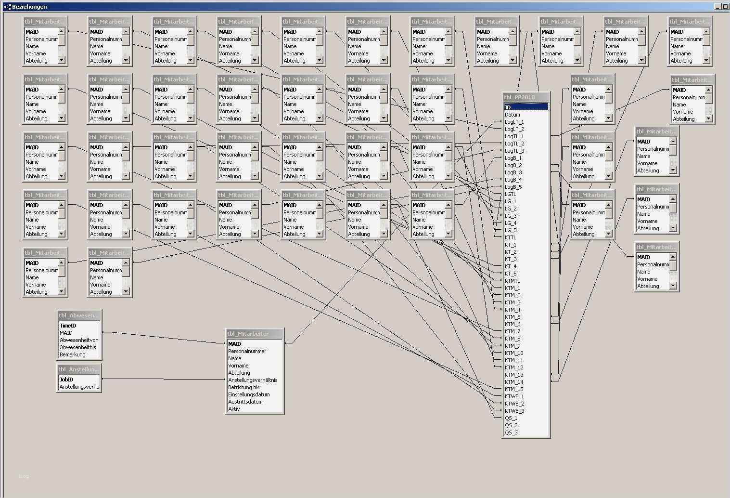Screen dimensions: 730x498
Task: Click the relationship line joining tbl_Abwesen and tbl_Mitarbeiter
Action: point(164,337)
